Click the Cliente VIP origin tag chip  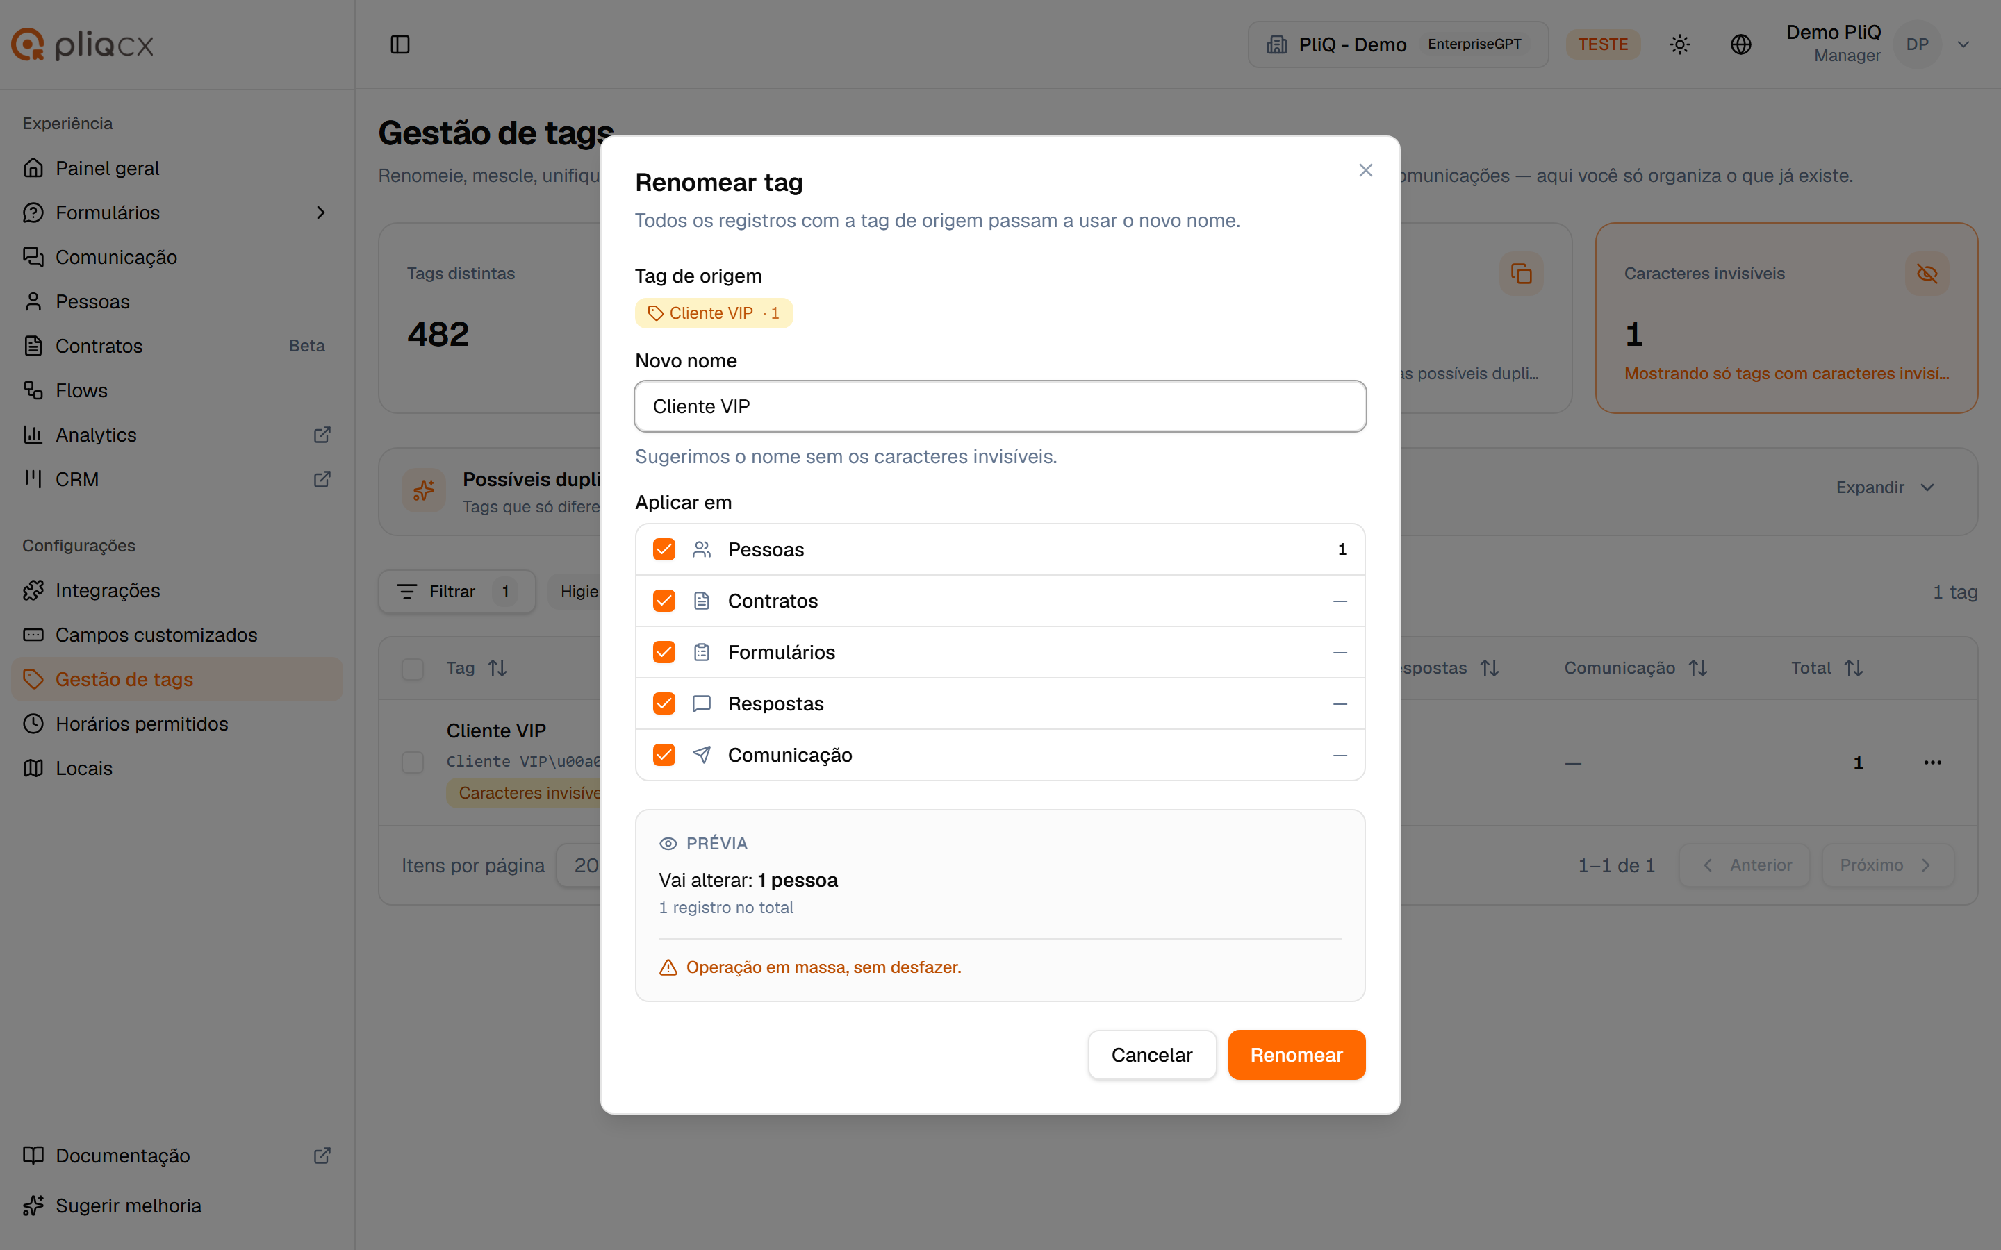(714, 313)
